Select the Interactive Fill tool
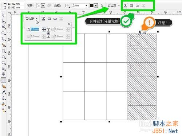This screenshot has width=182, height=136. [x=4, y=110]
